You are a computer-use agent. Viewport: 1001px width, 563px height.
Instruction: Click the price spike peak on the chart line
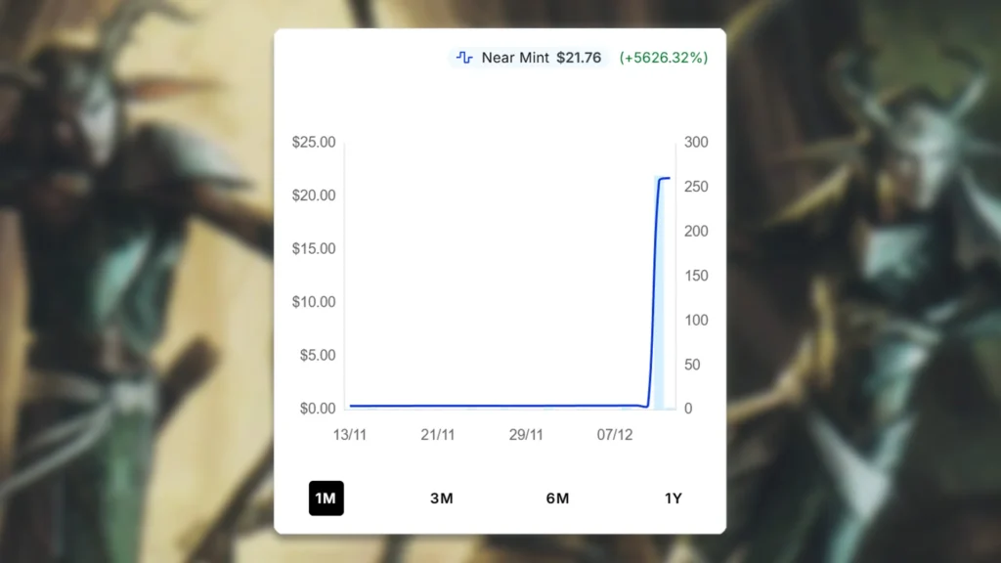661,179
